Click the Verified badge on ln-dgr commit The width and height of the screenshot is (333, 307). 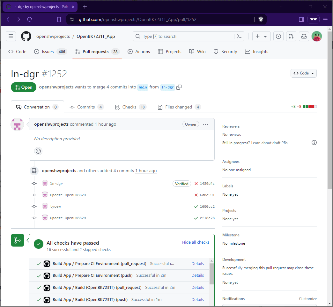click(x=181, y=184)
